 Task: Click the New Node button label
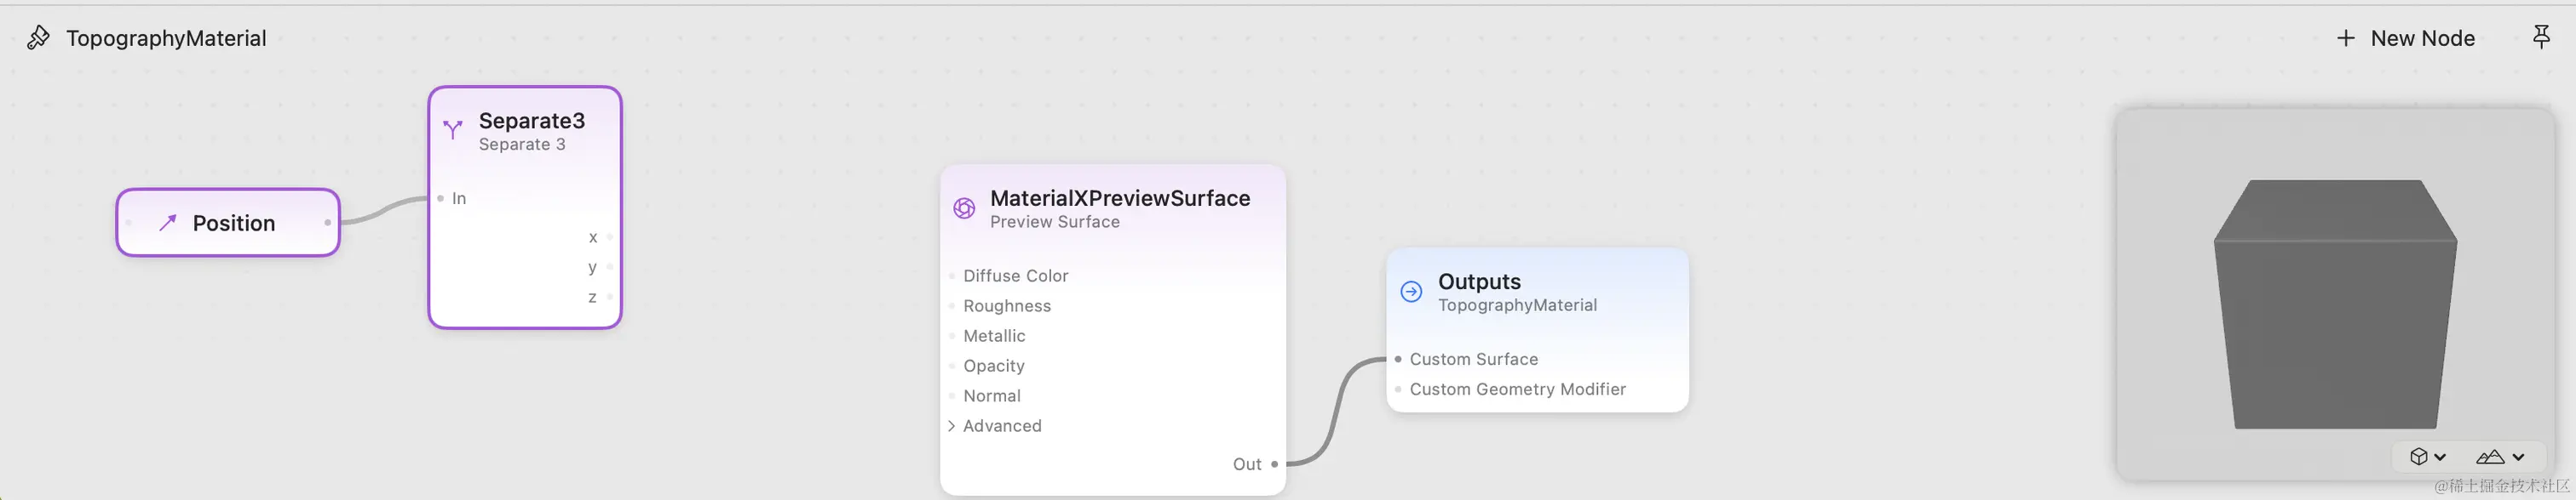coord(2422,38)
